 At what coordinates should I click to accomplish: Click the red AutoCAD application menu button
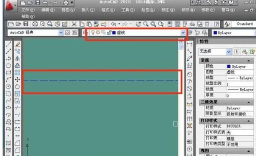point(10,6)
